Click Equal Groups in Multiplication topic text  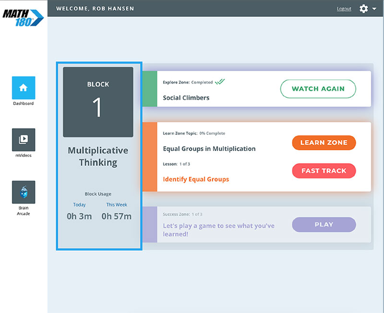[x=209, y=149]
